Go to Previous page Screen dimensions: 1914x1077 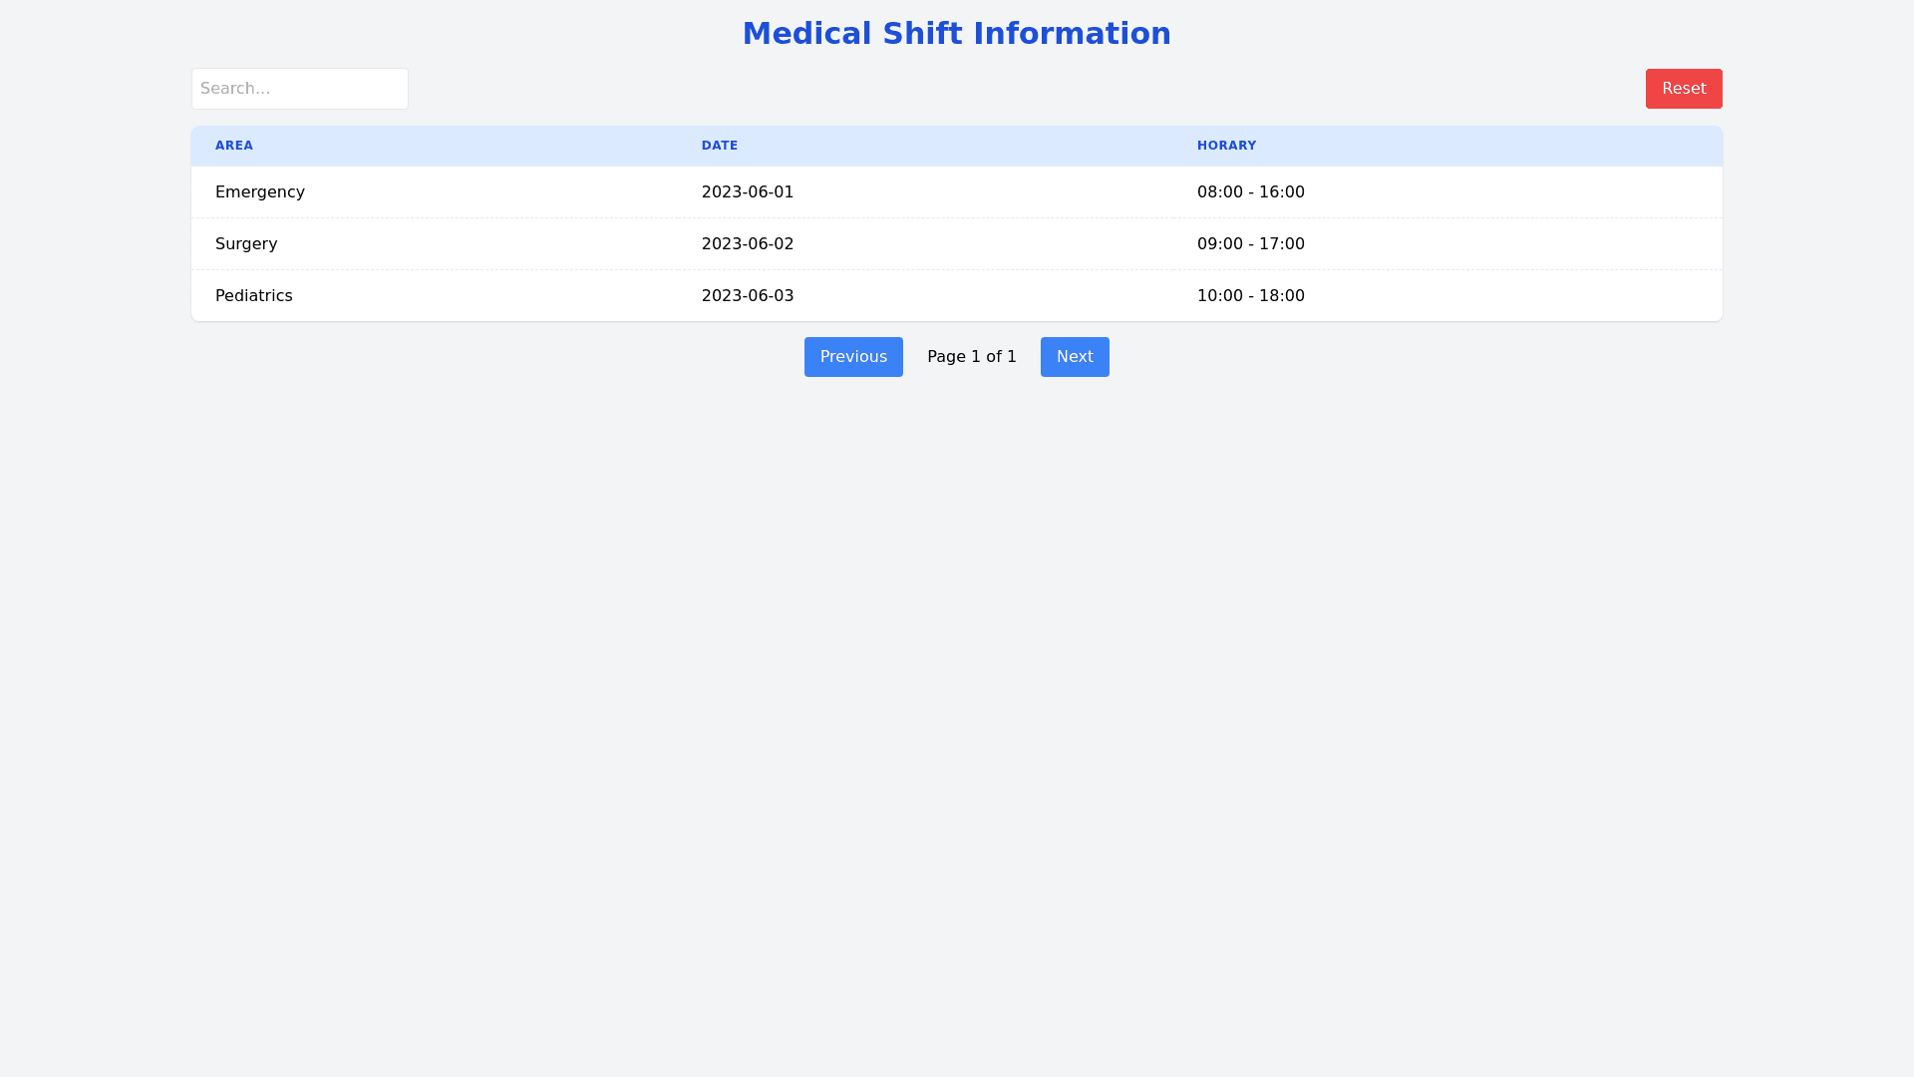pos(853,357)
